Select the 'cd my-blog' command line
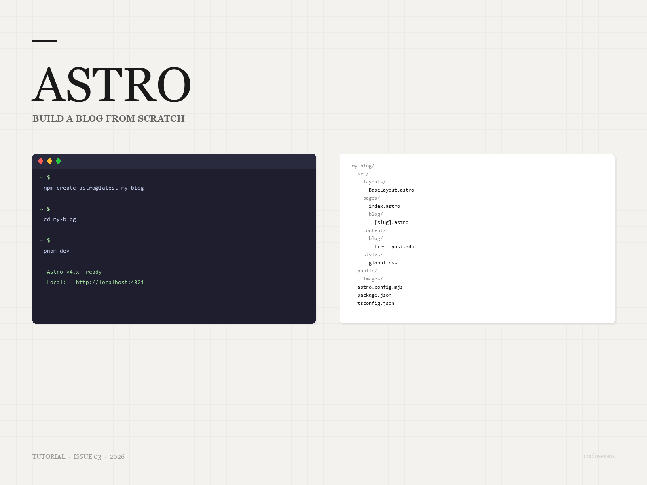Image resolution: width=647 pixels, height=485 pixels. [x=60, y=219]
